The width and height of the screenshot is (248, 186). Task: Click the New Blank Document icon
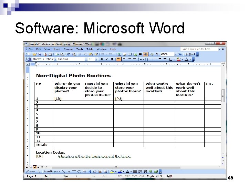click(29, 54)
